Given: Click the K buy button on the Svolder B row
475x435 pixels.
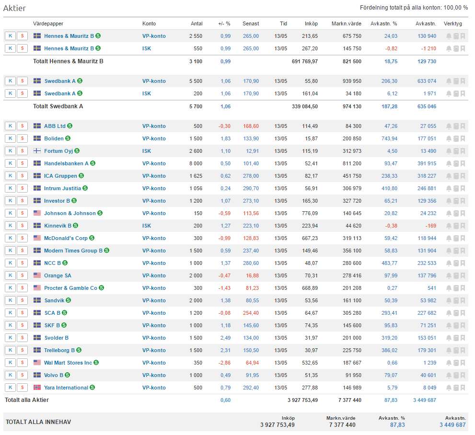Looking at the screenshot, I should point(10,338).
